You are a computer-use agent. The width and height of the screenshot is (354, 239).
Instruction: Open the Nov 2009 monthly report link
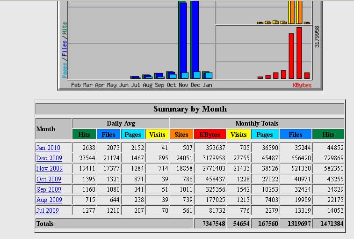[49, 168]
